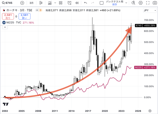
Task: Open the 3月 timeframe interval selector
Action: [x=31, y=3]
